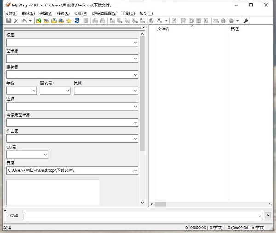
Task: Click the arrow button right of filter box
Action: point(268,215)
